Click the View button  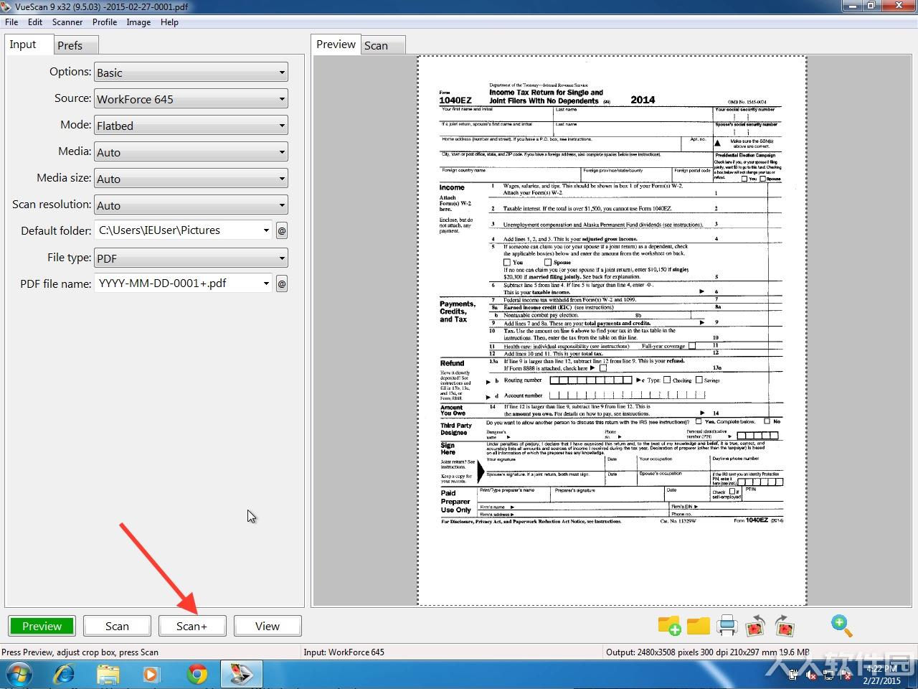tap(268, 626)
